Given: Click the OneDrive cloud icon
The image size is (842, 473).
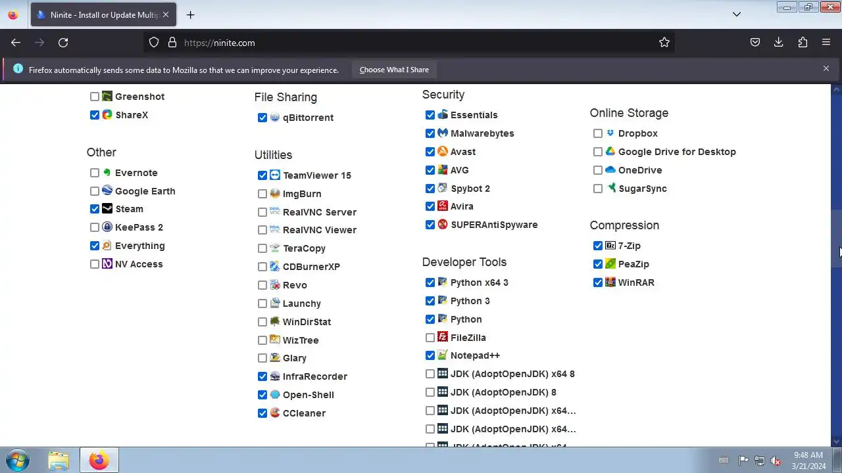Looking at the screenshot, I should (x=610, y=170).
